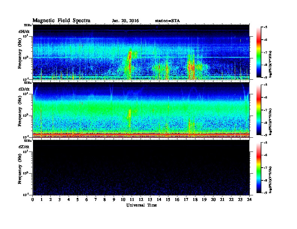Click hour tick label "19"

pos(204,199)
